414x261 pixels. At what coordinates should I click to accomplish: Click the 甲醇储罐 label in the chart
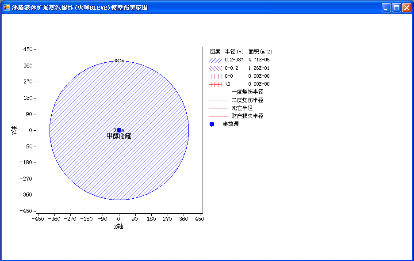[119, 136]
